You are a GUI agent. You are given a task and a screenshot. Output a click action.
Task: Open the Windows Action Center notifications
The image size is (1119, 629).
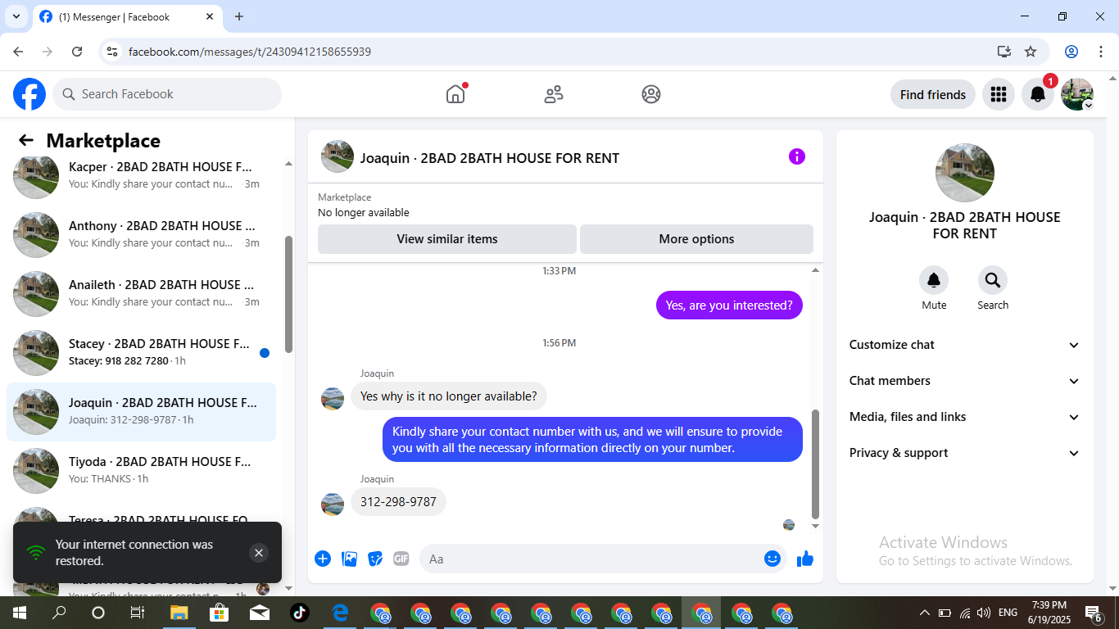(x=1093, y=613)
